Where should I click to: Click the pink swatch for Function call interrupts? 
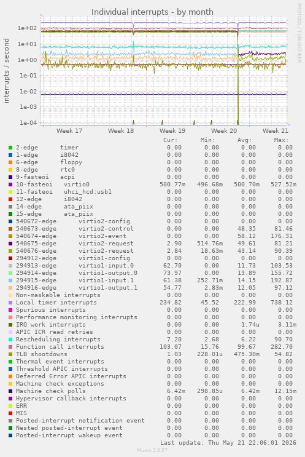(x=10, y=347)
